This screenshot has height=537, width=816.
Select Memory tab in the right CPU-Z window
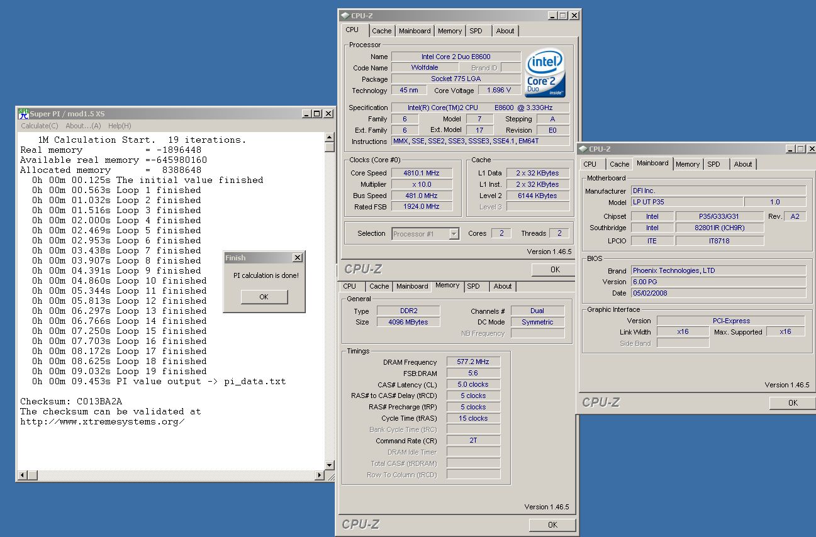(688, 164)
